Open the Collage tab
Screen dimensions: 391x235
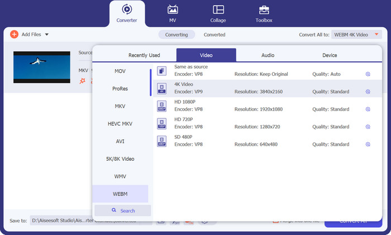pyautogui.click(x=218, y=14)
